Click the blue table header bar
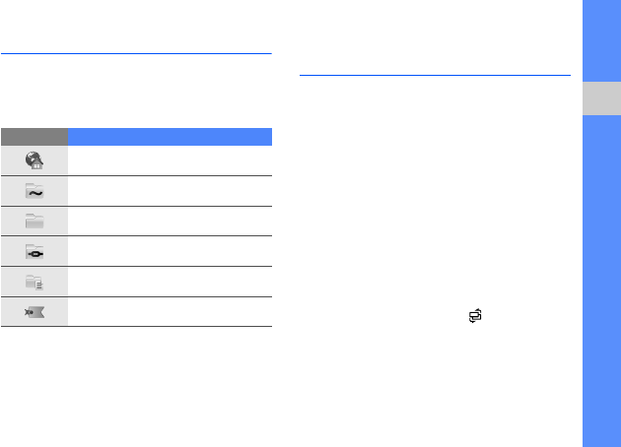 click(170, 136)
